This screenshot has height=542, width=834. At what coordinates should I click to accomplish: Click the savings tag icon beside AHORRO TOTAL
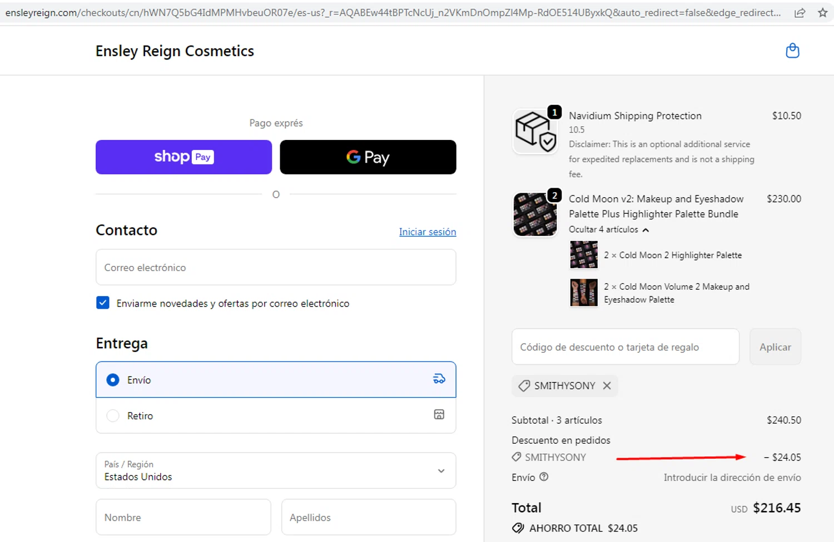coord(518,528)
